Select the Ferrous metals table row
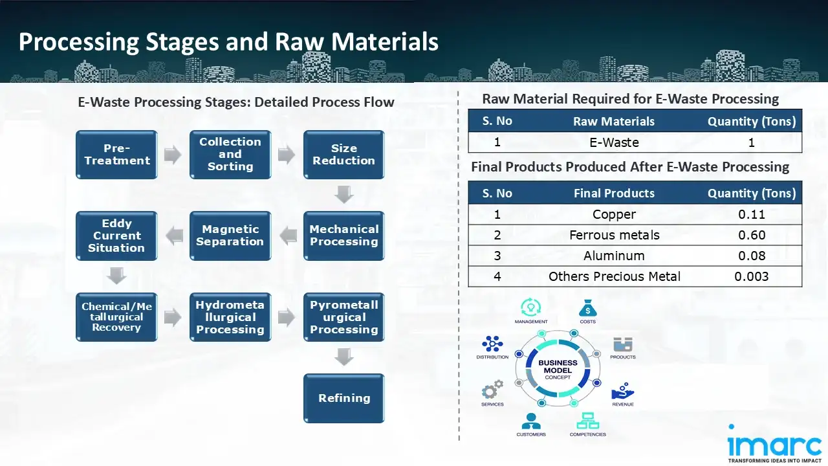 635,235
